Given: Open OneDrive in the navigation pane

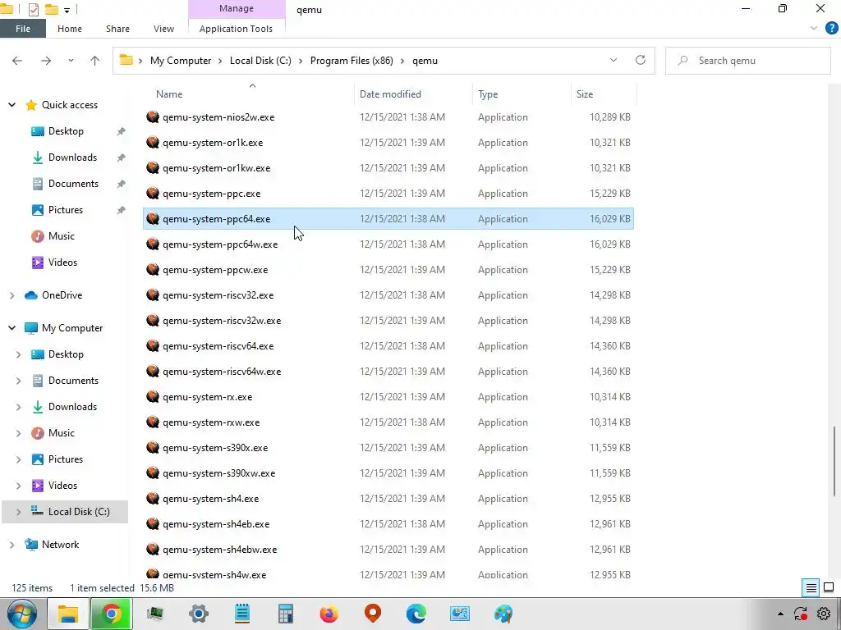Looking at the screenshot, I should tap(54, 295).
